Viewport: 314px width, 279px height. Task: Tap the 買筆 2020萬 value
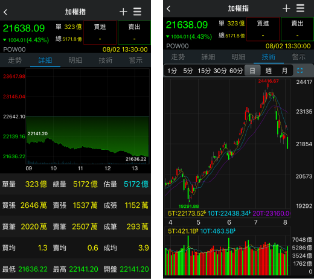click(34, 226)
